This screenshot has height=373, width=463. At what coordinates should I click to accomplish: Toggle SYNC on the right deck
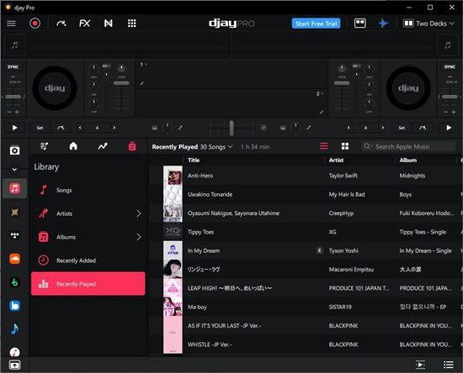(x=450, y=67)
